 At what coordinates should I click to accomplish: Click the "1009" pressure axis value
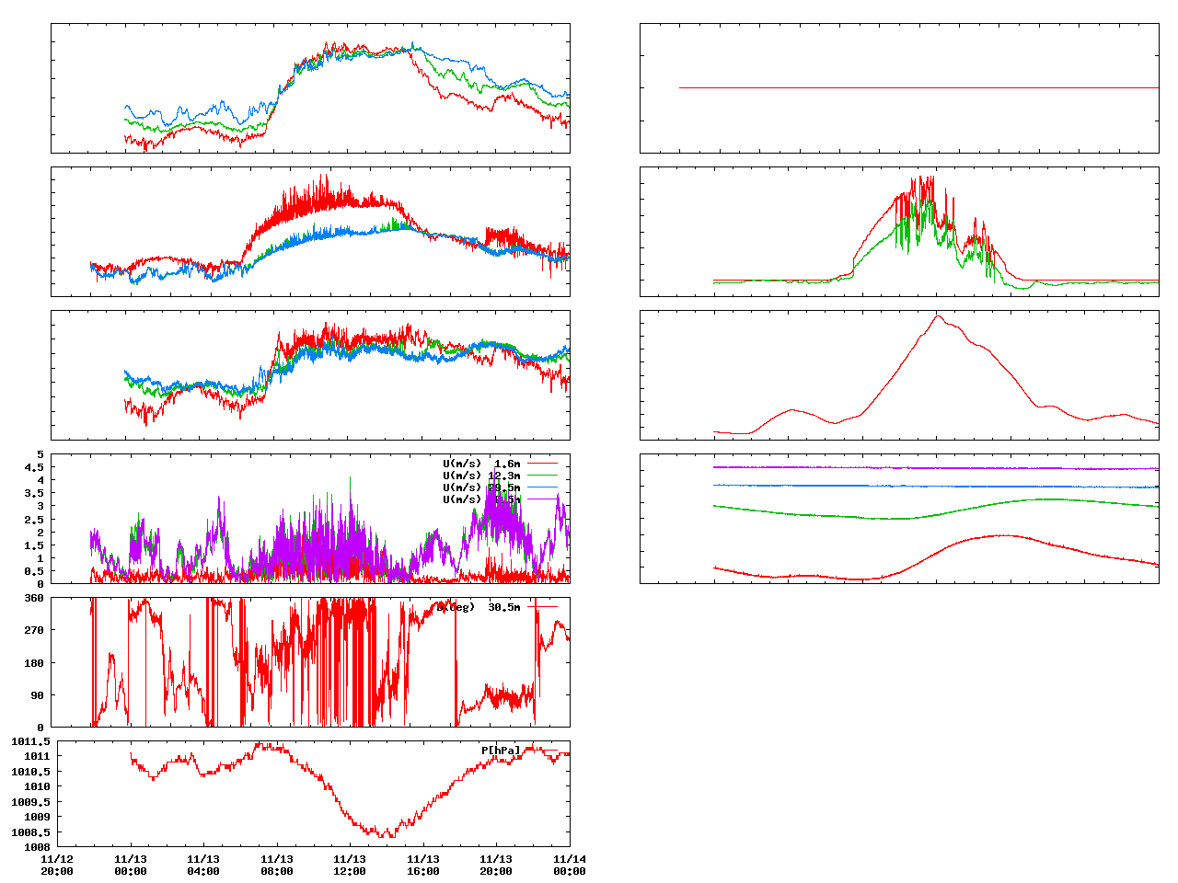pos(37,818)
